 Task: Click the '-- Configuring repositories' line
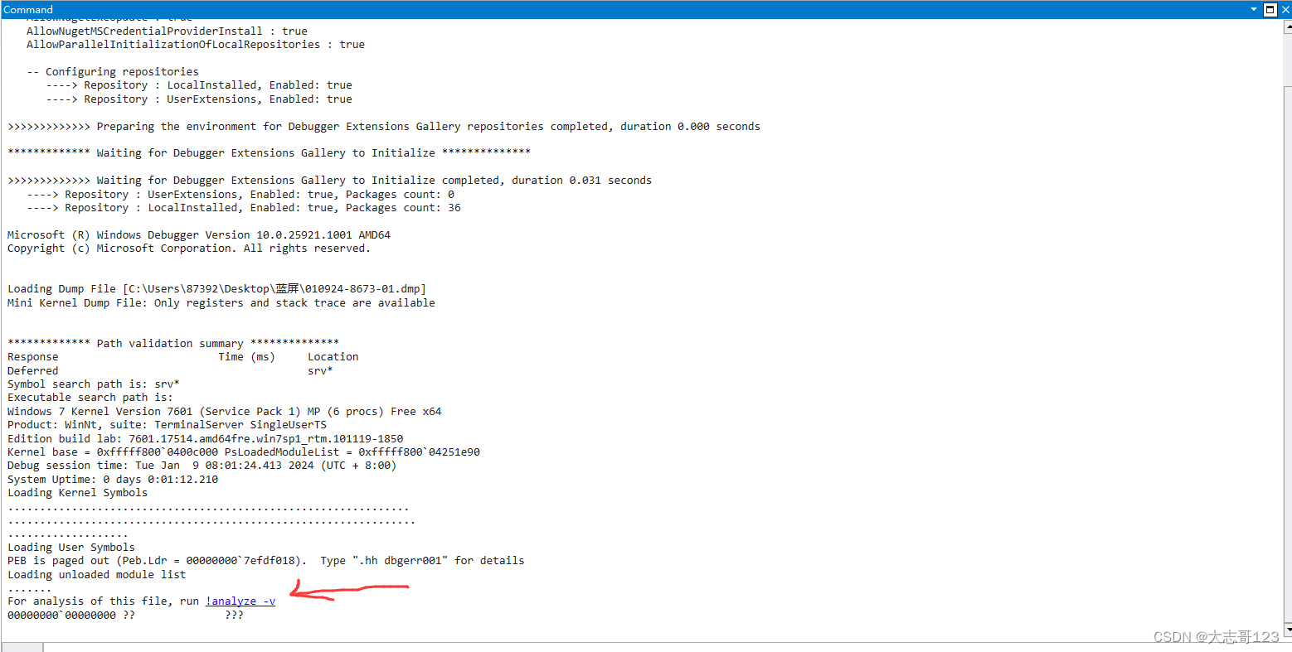113,72
